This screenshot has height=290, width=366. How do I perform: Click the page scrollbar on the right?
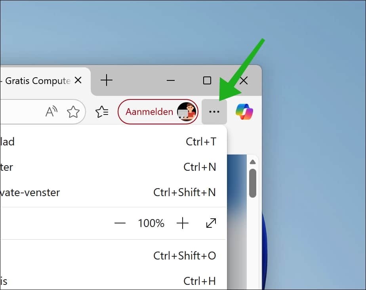coord(253,182)
